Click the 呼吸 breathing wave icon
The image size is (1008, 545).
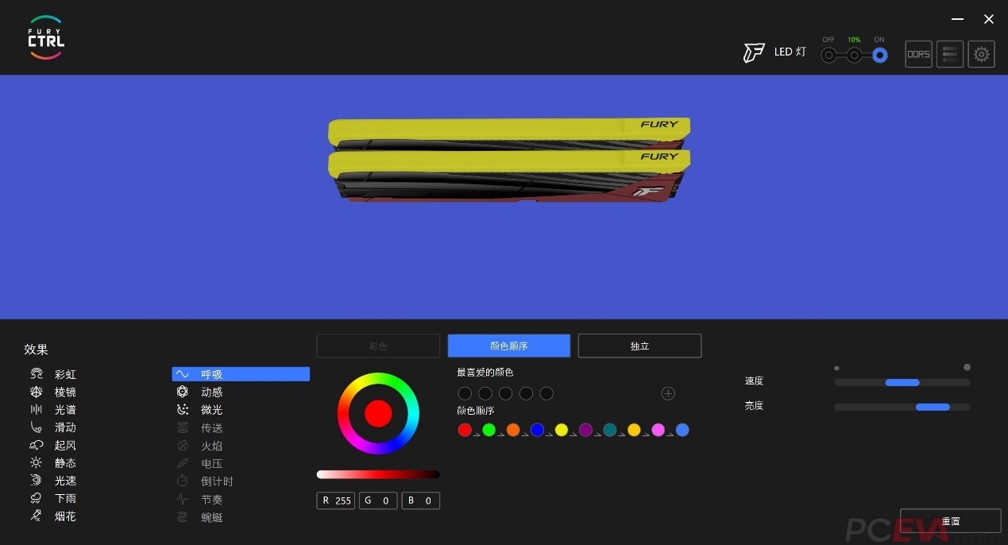183,374
